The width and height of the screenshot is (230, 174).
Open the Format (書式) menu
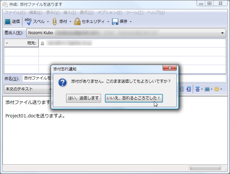[87, 13]
